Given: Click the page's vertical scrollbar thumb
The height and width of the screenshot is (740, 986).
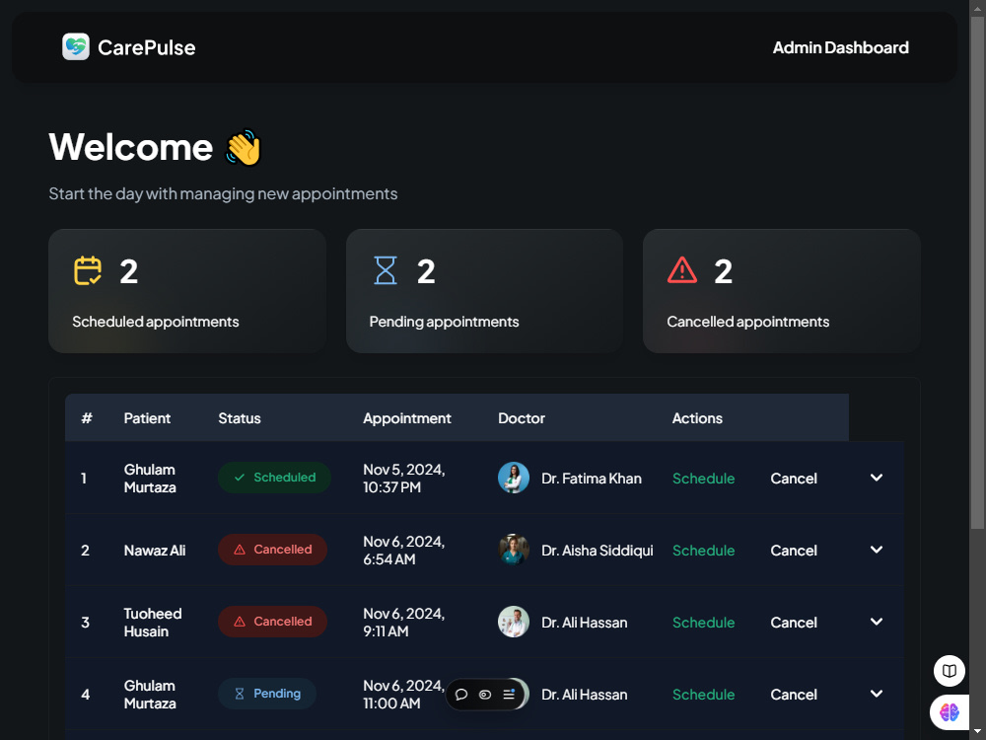Looking at the screenshot, I should [977, 272].
